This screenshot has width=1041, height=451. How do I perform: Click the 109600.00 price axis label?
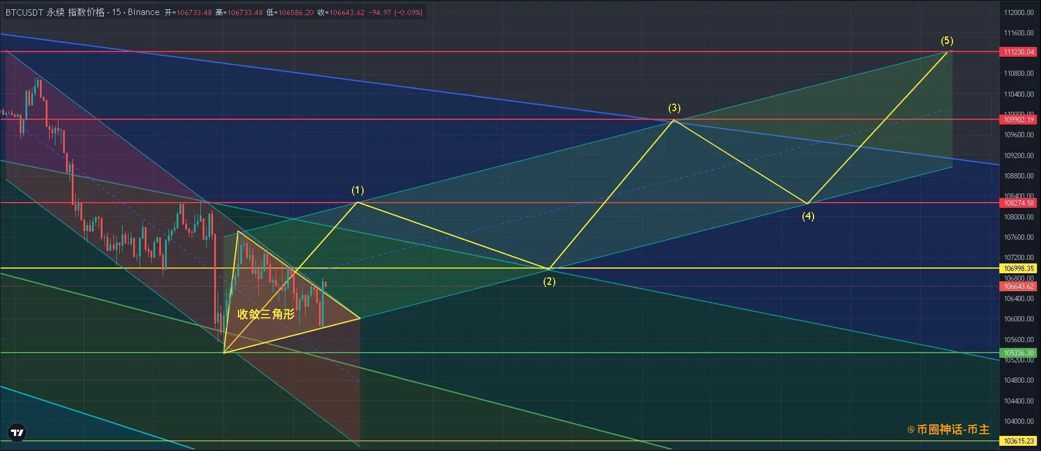pyautogui.click(x=1019, y=135)
